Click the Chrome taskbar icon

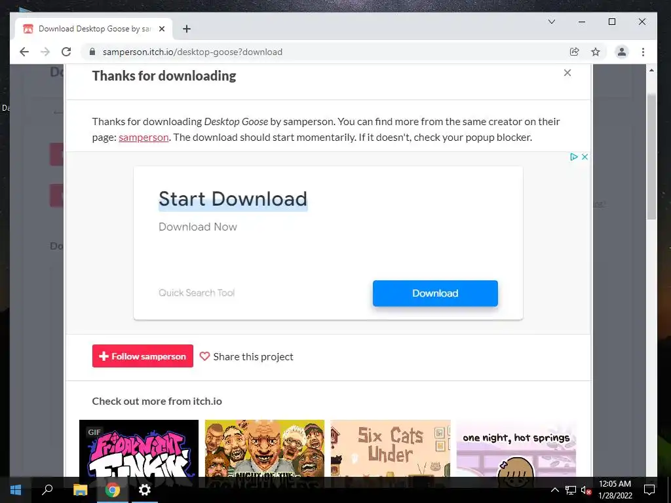113,490
